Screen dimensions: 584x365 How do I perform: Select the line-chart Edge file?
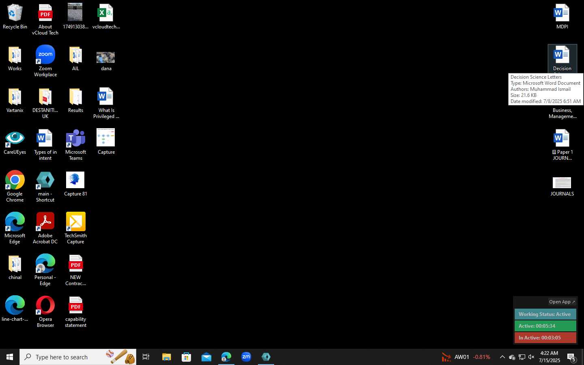(x=15, y=309)
